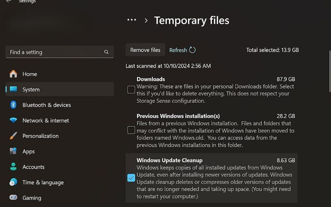Viewport: 331px width, 207px height.
Task: Go to Network & internet settings
Action: click(46, 121)
